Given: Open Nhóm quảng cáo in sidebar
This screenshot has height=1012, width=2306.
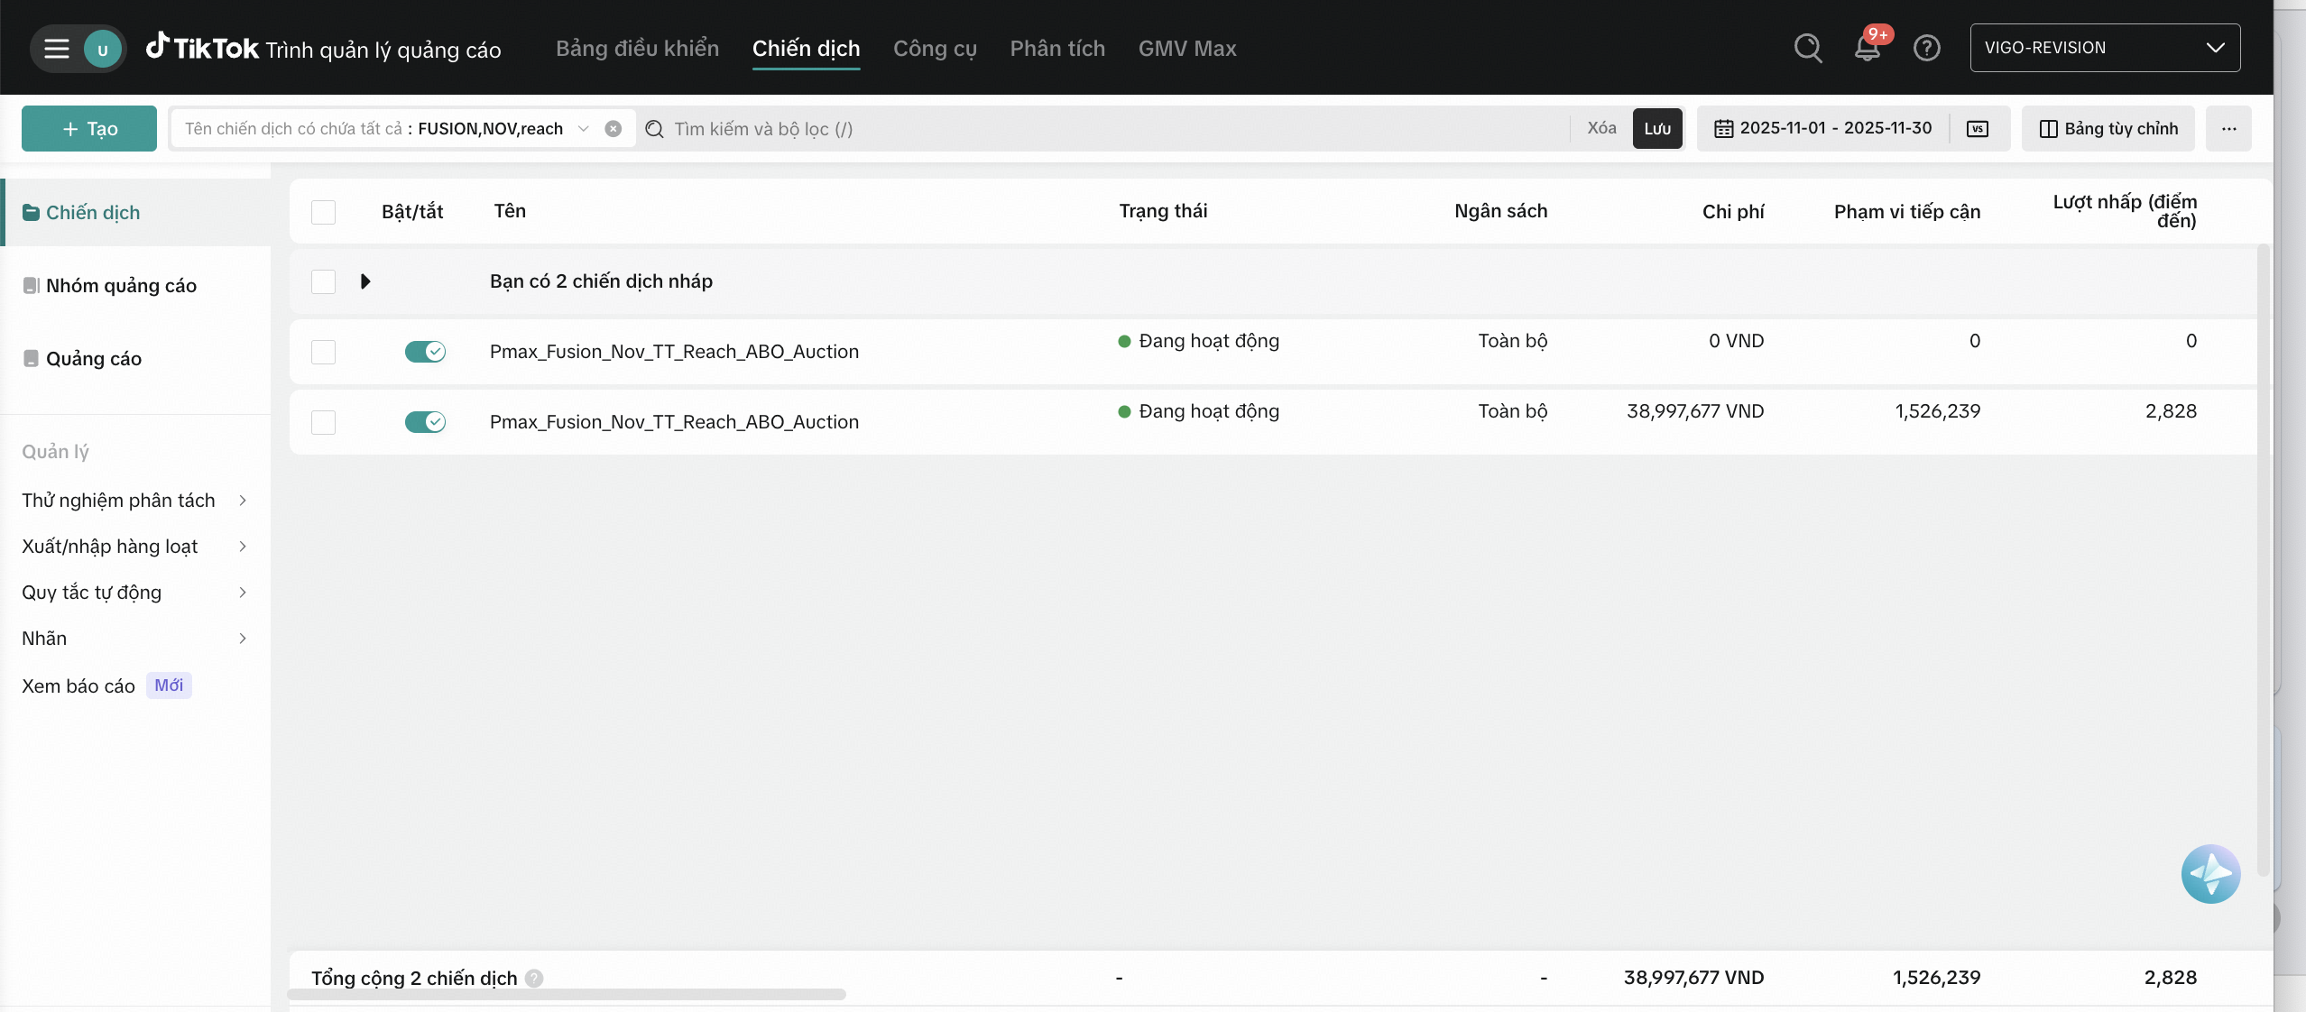Looking at the screenshot, I should 121,286.
